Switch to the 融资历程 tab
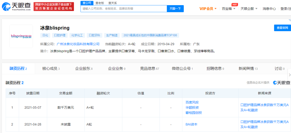Image resolution: width=291 pixels, height=133 pixels. pyautogui.click(x=18, y=69)
